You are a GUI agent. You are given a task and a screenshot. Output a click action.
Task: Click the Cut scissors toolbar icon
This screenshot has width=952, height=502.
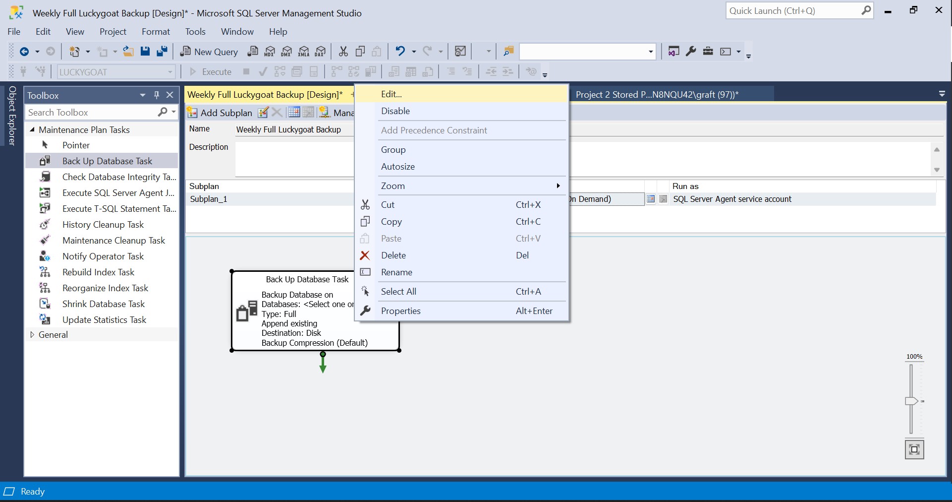coord(343,51)
